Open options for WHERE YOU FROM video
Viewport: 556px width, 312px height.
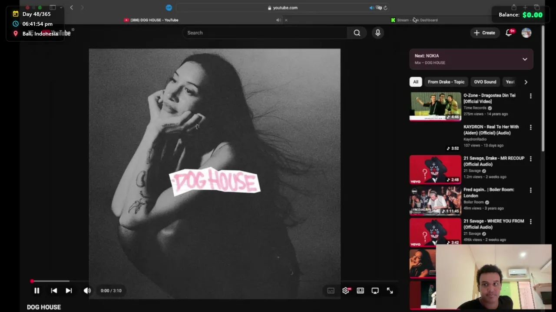[x=530, y=221]
